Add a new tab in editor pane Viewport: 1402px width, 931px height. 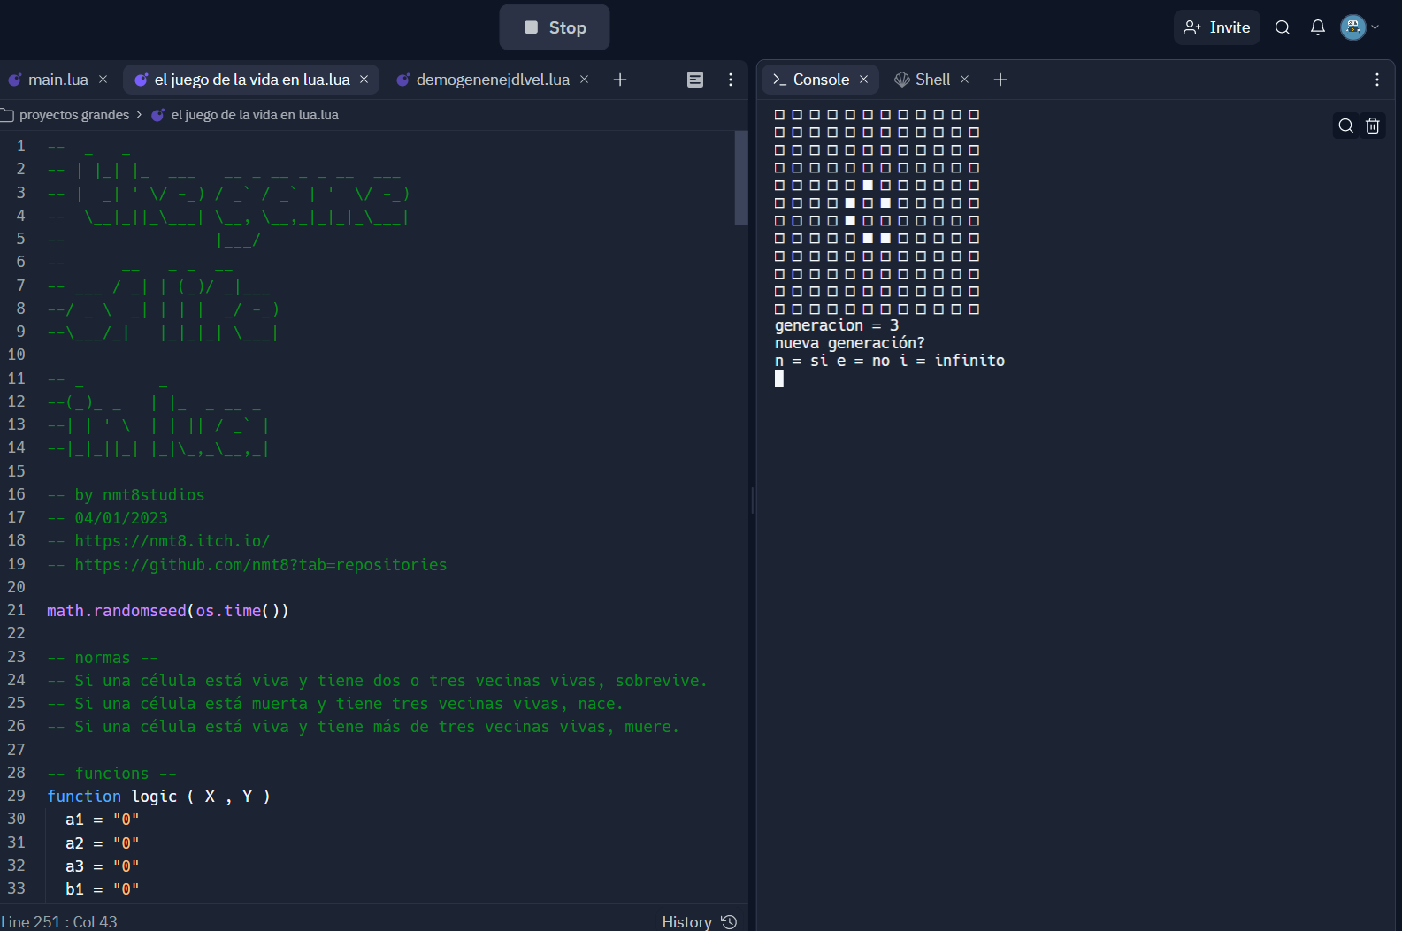click(x=620, y=80)
